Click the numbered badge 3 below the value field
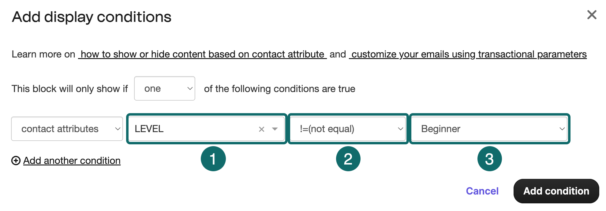The image size is (606, 211). coord(489,158)
